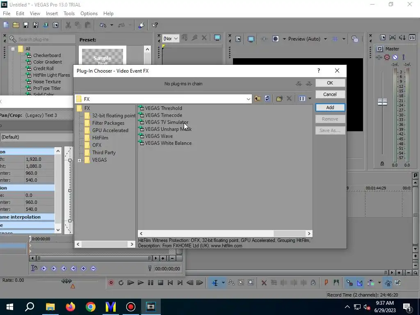Expand the VEGAS folder tree node
This screenshot has height=315, width=420.
click(79, 160)
